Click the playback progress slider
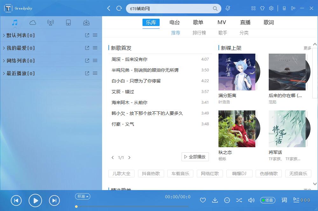Image resolution: width=318 pixels, height=211 pixels. pyautogui.click(x=134, y=207)
